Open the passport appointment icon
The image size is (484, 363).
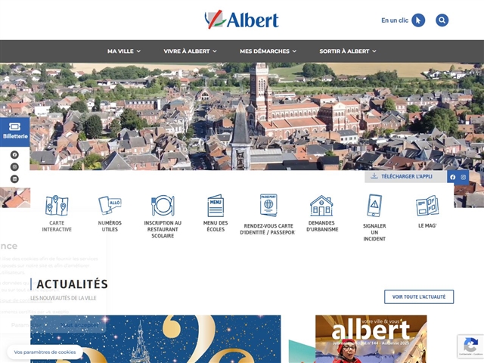(268, 205)
